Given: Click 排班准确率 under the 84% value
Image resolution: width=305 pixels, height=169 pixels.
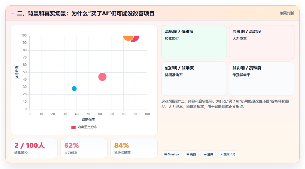Looking at the screenshot, I should pos(122,153).
